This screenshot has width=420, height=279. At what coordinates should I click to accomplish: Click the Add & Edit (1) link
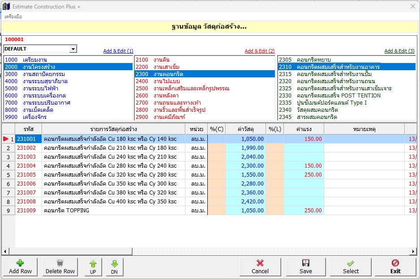(118, 51)
